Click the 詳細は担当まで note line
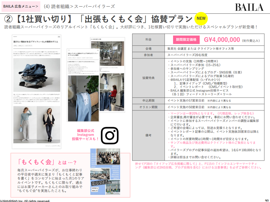 [x=194, y=157]
